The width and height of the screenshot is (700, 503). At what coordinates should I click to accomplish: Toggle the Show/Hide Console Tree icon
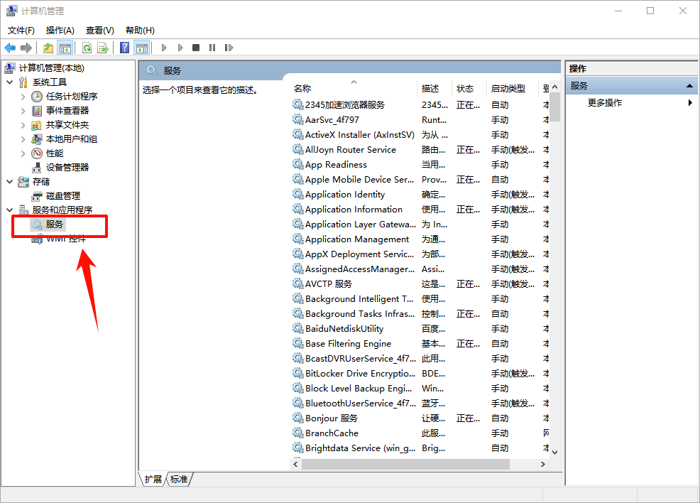(65, 48)
